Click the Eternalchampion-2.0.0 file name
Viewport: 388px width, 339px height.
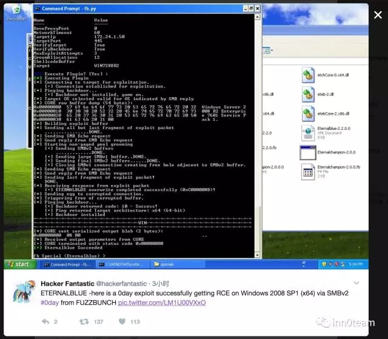[x=336, y=152]
